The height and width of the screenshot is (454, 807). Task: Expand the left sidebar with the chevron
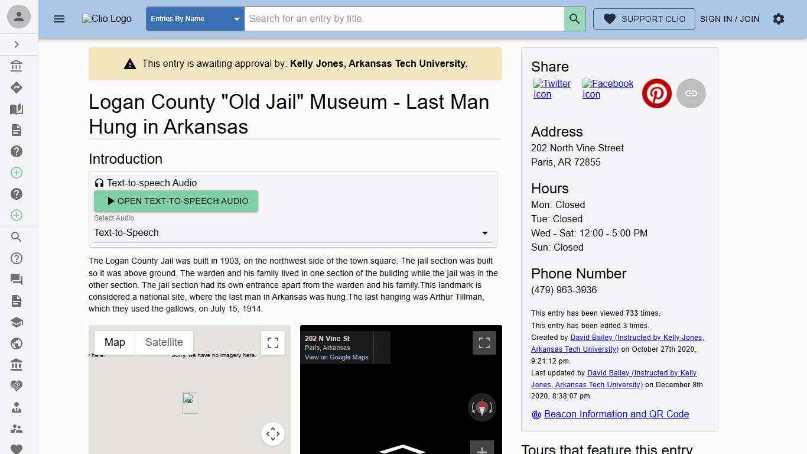[17, 44]
